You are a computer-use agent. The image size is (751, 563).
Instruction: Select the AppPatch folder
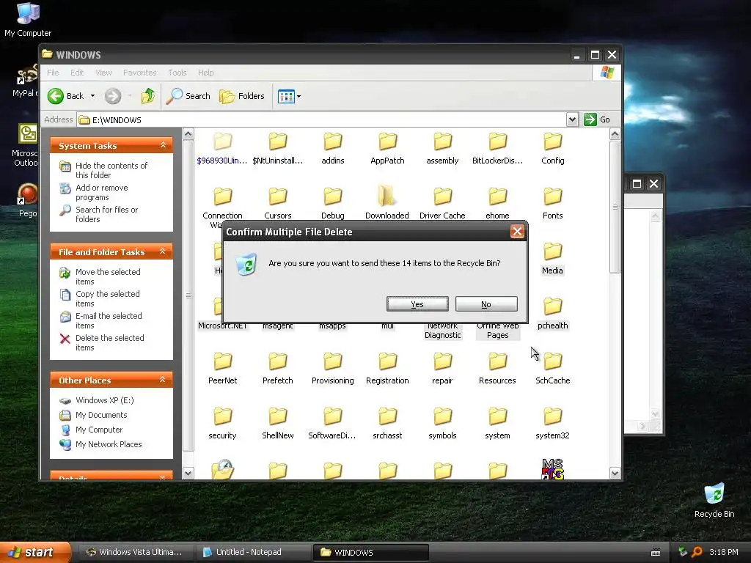click(387, 150)
